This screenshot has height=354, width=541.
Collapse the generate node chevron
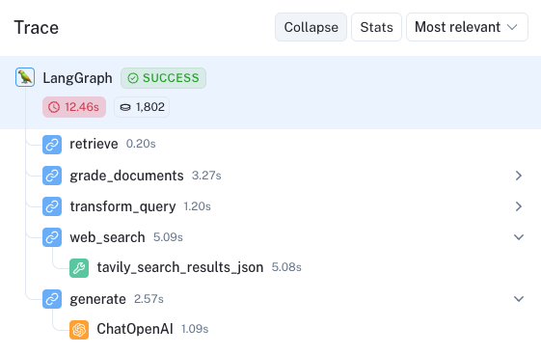pyautogui.click(x=519, y=299)
